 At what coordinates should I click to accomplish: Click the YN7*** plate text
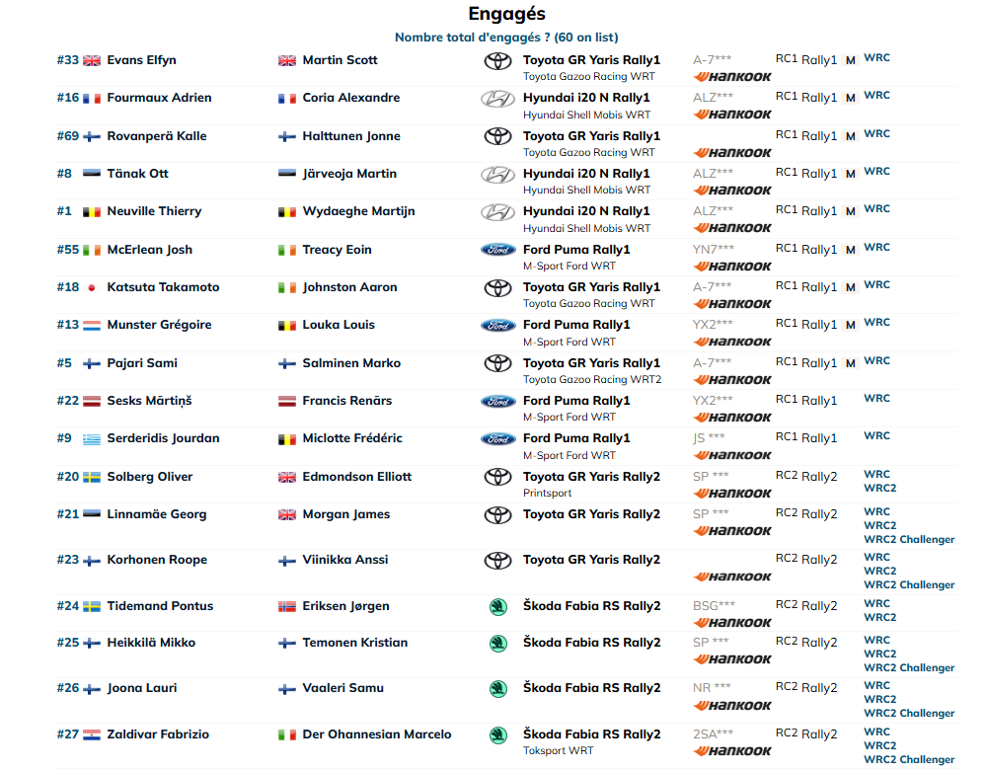pos(714,250)
